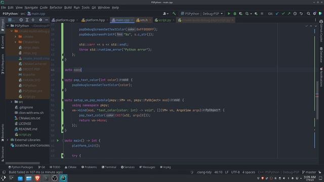
Task: Toggle the Git tool window at bottom
Action: 42,167
